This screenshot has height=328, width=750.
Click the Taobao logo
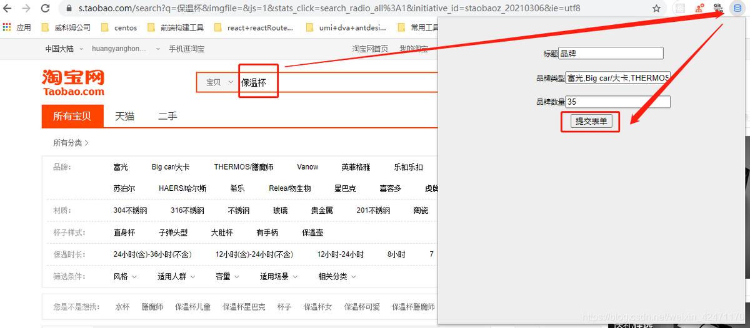click(x=73, y=83)
